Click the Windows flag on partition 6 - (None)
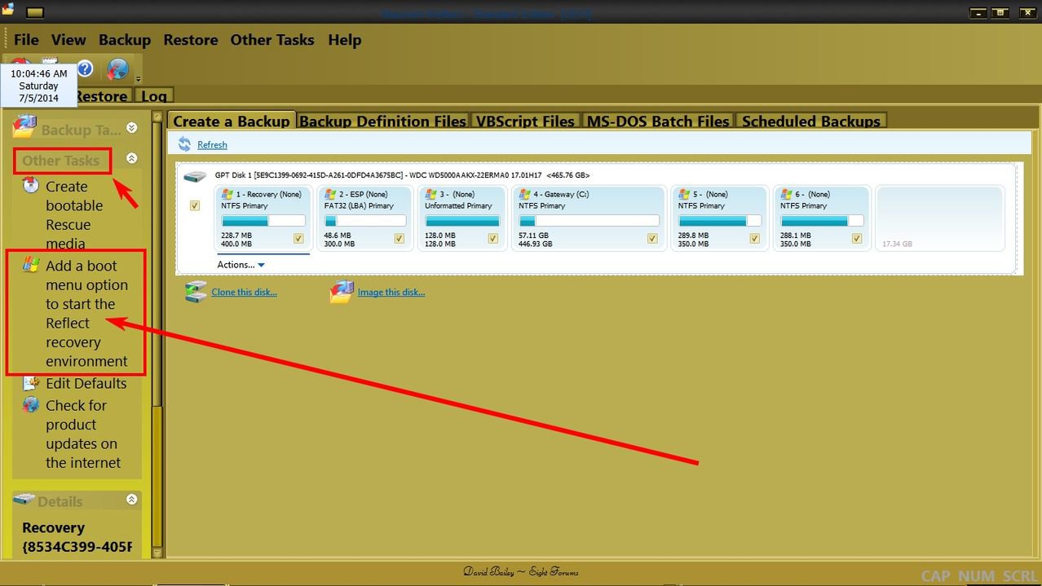Image resolution: width=1042 pixels, height=586 pixels. tap(787, 194)
